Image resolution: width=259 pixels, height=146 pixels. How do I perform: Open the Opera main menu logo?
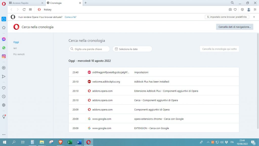pyautogui.click(x=4, y=3)
